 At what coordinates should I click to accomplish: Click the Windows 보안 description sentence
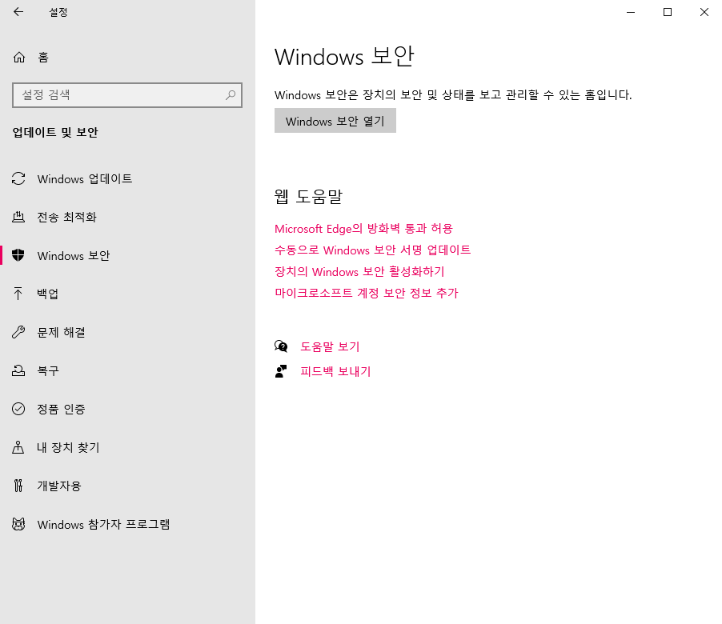(x=453, y=94)
